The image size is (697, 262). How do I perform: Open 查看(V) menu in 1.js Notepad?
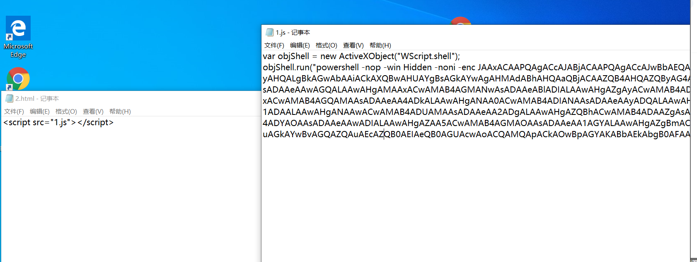point(353,45)
